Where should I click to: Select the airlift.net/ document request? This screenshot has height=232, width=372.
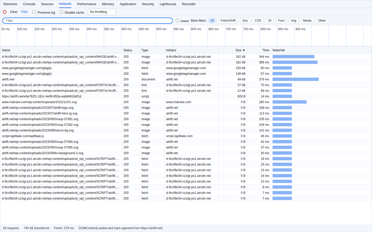point(186,79)
